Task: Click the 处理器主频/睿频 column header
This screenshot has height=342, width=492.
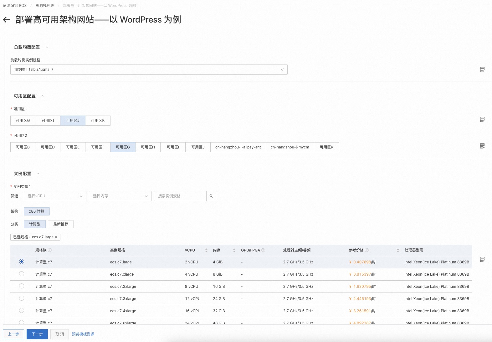Action: pos(297,250)
